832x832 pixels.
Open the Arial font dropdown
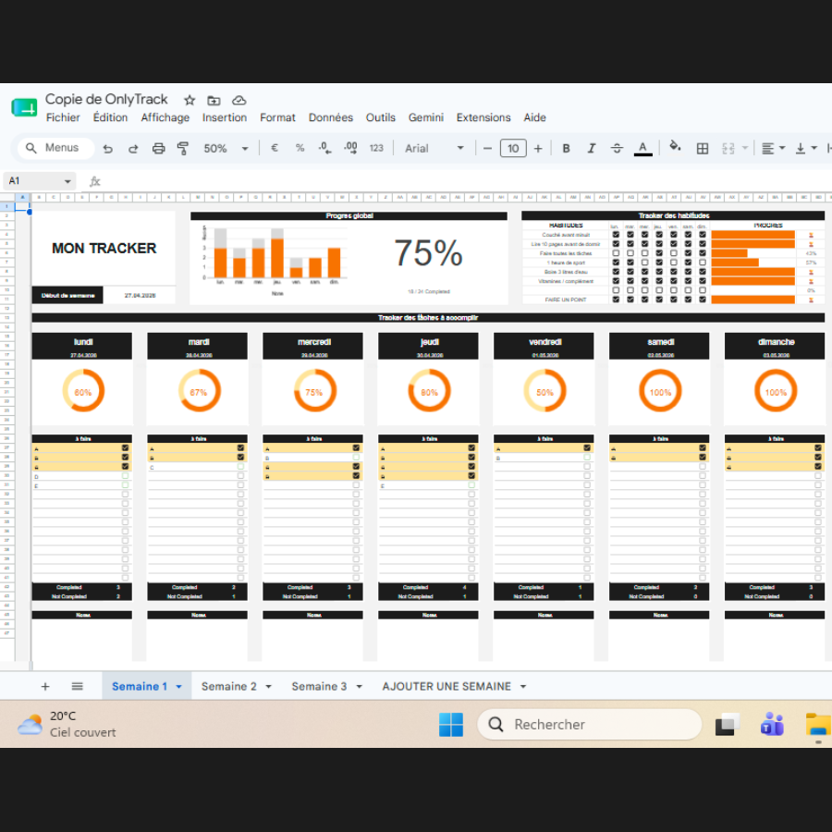434,149
